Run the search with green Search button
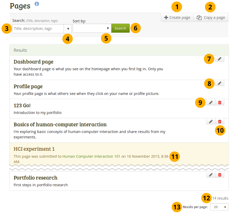 120,28
